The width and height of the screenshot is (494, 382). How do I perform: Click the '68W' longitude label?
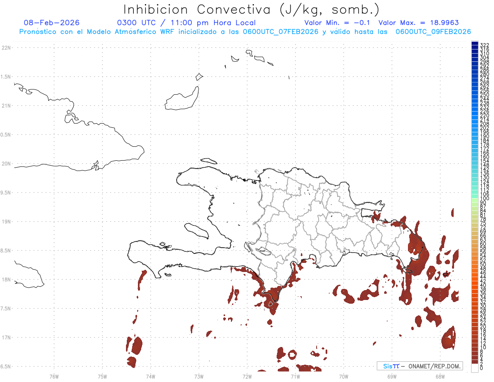point(440,376)
